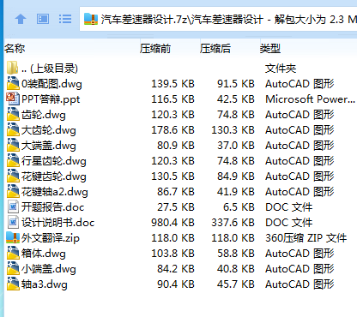357x317 pixels.
Task: Click the 45.7 KB compressed size of 轴a3.dwg
Action: click(x=236, y=284)
